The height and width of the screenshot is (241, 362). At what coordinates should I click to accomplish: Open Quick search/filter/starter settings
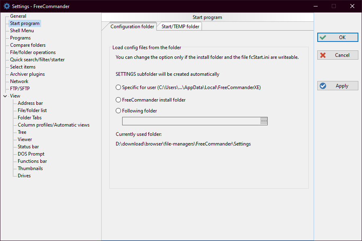37,60
